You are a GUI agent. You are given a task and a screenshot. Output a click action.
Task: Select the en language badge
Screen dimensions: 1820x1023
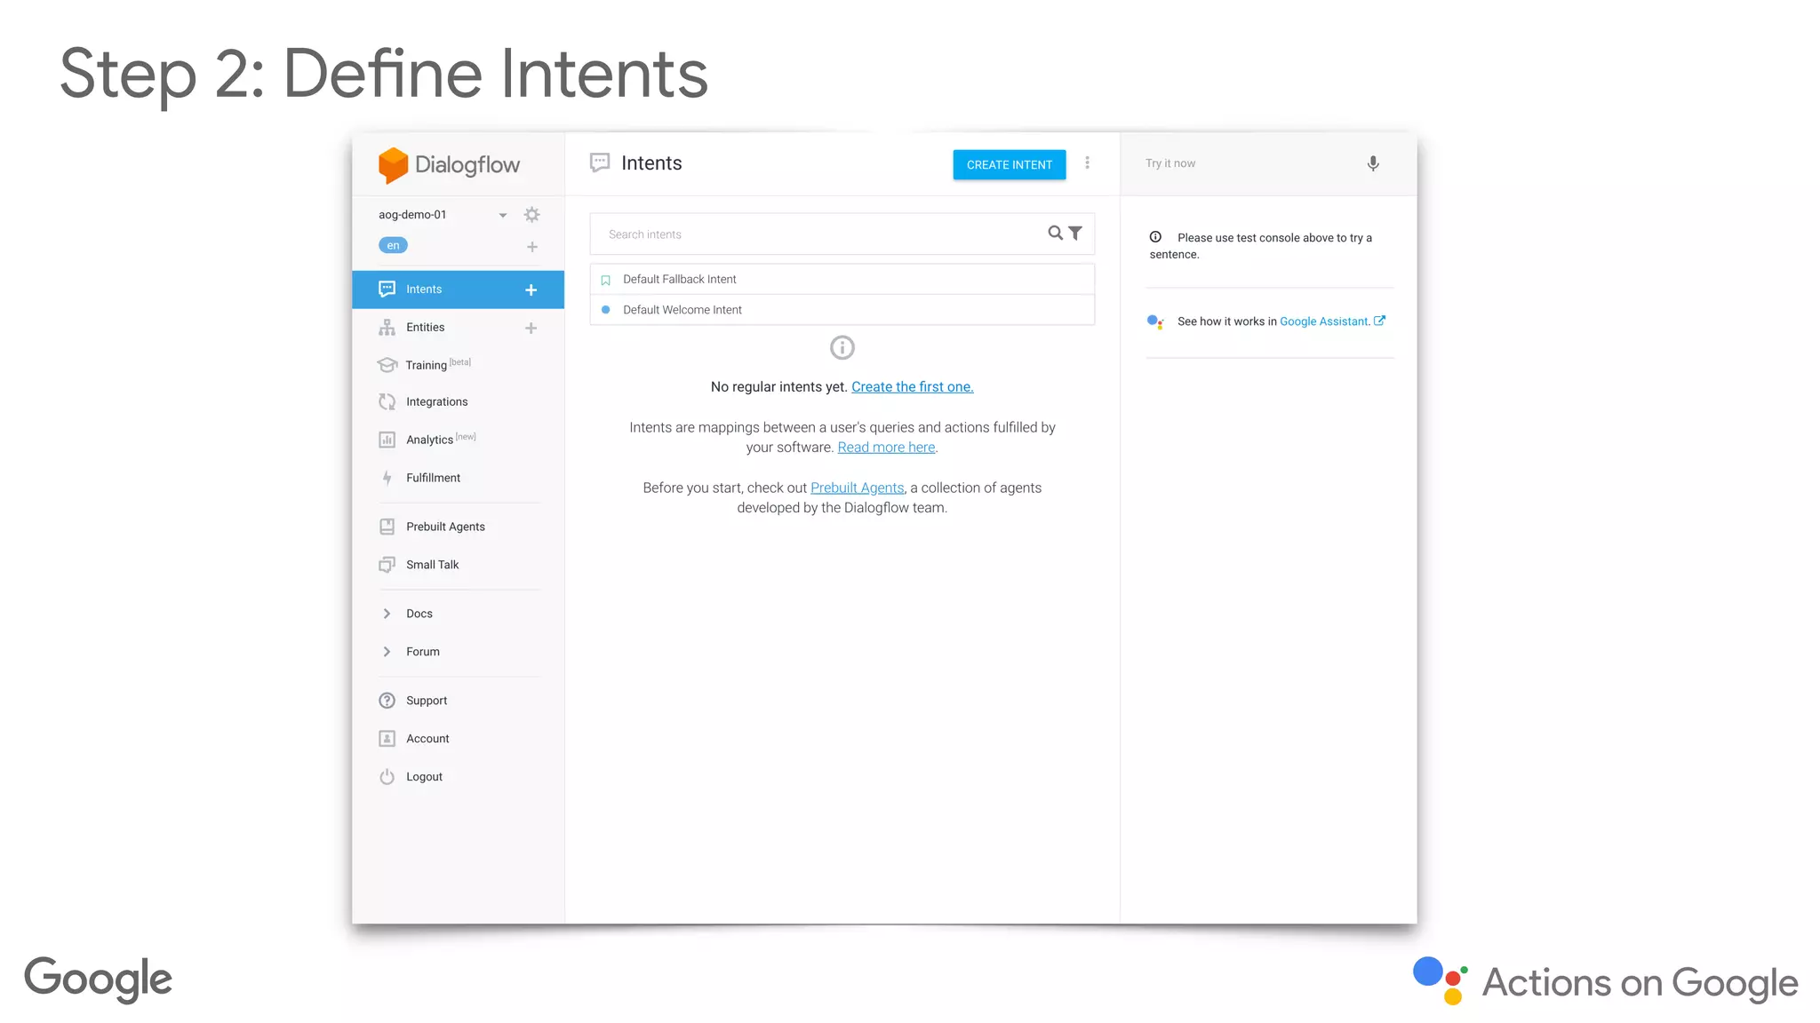tap(393, 245)
